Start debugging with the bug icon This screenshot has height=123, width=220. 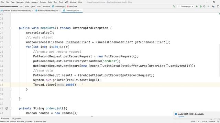tap(201, 6)
